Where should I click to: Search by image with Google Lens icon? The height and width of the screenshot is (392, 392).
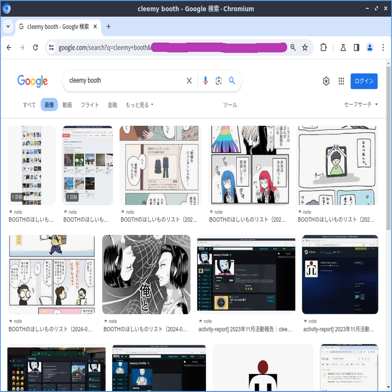(219, 81)
